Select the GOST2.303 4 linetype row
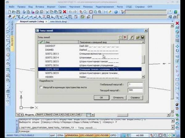 click(90, 58)
